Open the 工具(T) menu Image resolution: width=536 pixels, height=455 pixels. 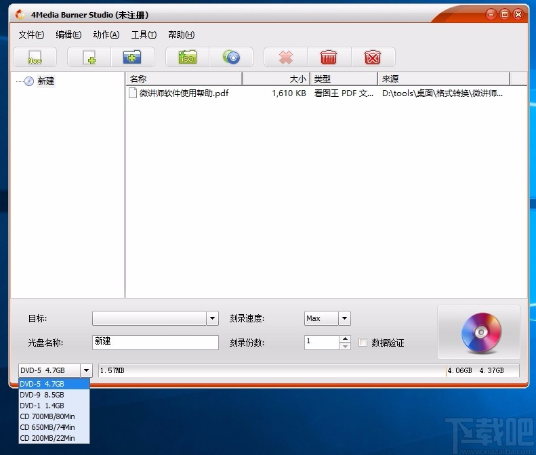(144, 35)
